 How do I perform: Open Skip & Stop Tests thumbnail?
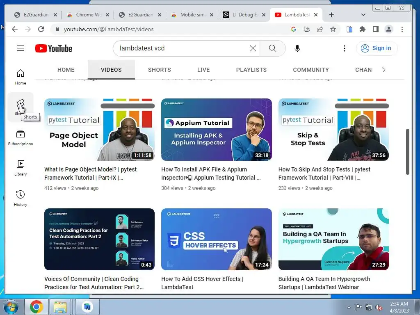pyautogui.click(x=333, y=129)
